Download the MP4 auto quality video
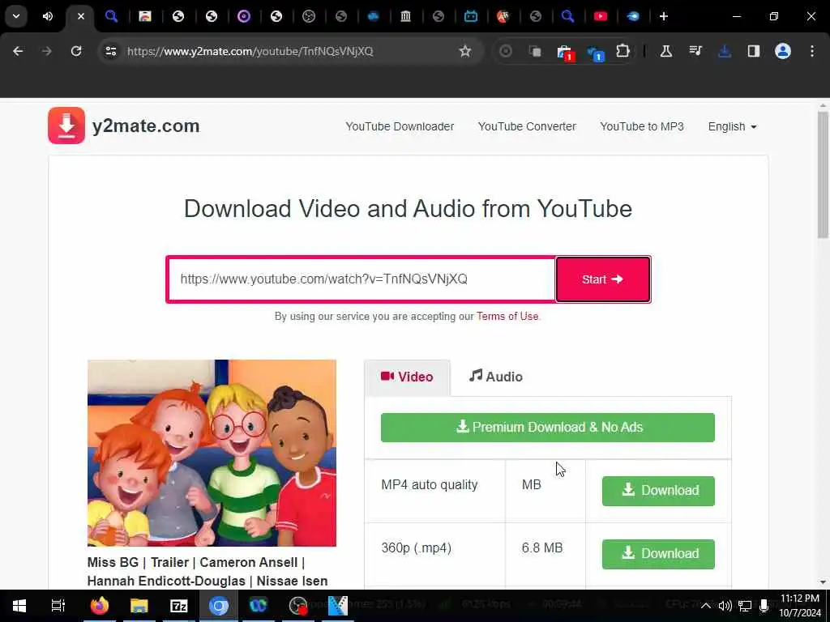The width and height of the screenshot is (830, 622). tap(658, 491)
